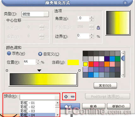The height and width of the screenshot is (117, 135).
Task: Pick the orange swatch in the palette
Action: tap(107, 64)
